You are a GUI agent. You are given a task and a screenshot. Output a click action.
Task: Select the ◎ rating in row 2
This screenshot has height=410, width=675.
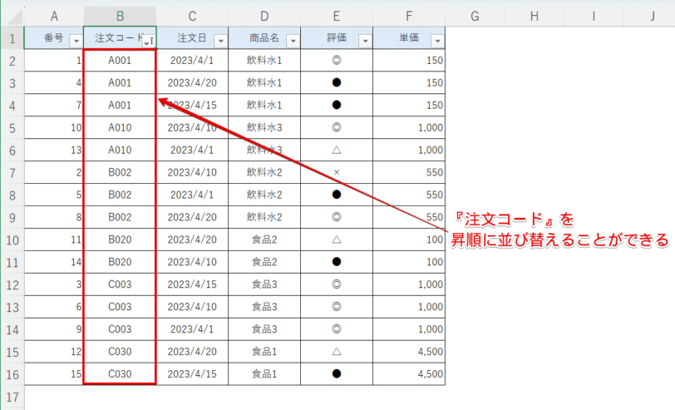pyautogui.click(x=337, y=60)
